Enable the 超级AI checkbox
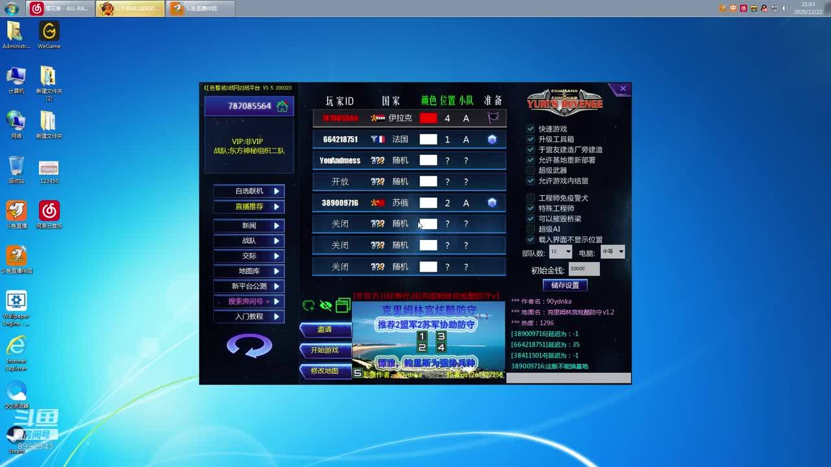This screenshot has width=831, height=467. pyautogui.click(x=530, y=229)
